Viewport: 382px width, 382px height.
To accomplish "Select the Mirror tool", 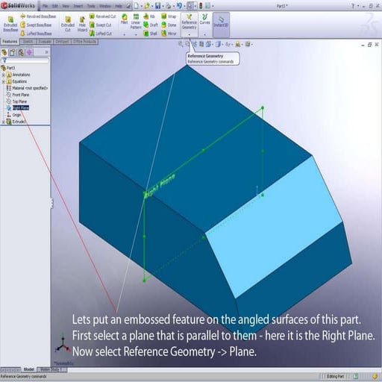I will coord(169,34).
